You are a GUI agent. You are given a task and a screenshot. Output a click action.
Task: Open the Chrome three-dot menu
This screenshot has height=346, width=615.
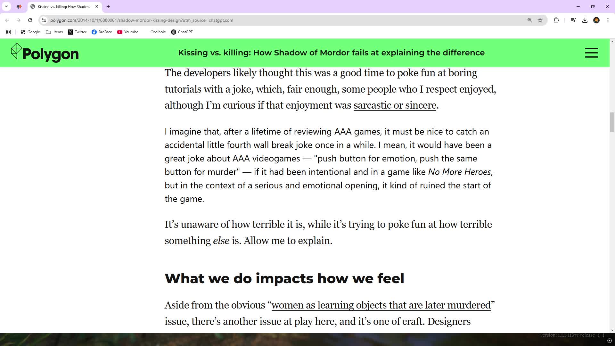[608, 20]
